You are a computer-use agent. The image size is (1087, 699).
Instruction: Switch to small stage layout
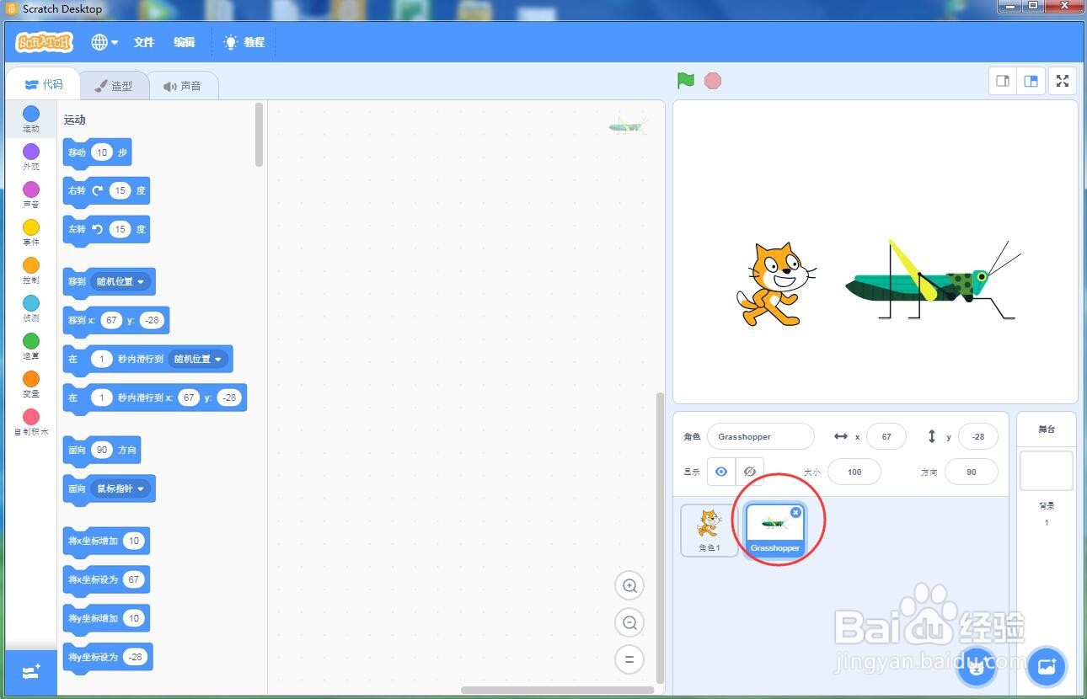[1003, 81]
